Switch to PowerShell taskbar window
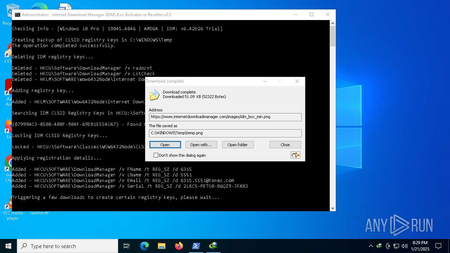The image size is (450, 253). pos(196,246)
